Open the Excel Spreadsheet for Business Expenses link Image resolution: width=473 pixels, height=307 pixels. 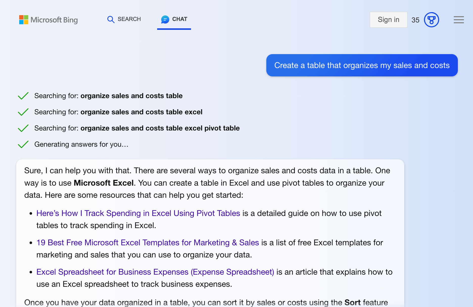[x=155, y=272]
